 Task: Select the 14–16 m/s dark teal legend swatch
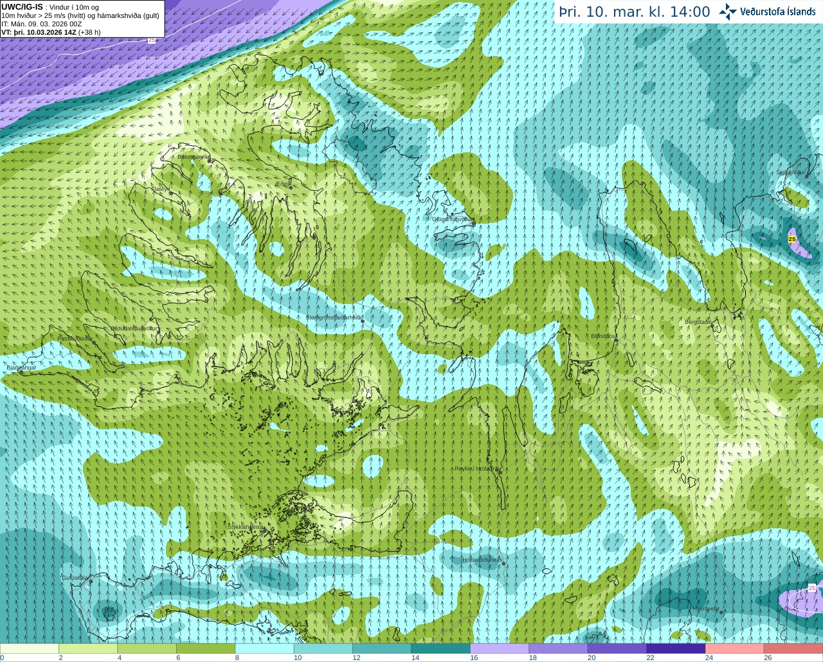(441, 649)
